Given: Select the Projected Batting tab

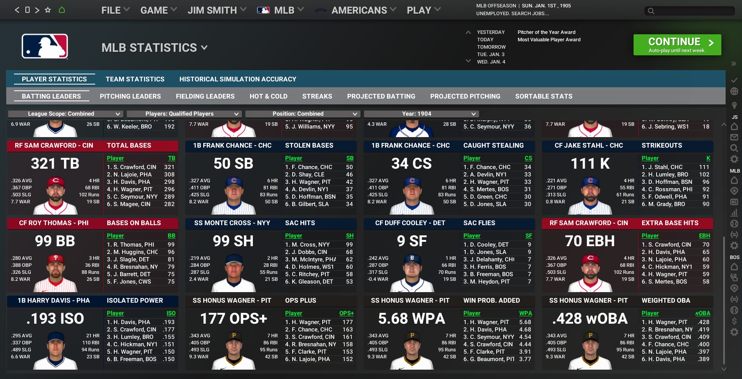Looking at the screenshot, I should pyautogui.click(x=381, y=96).
